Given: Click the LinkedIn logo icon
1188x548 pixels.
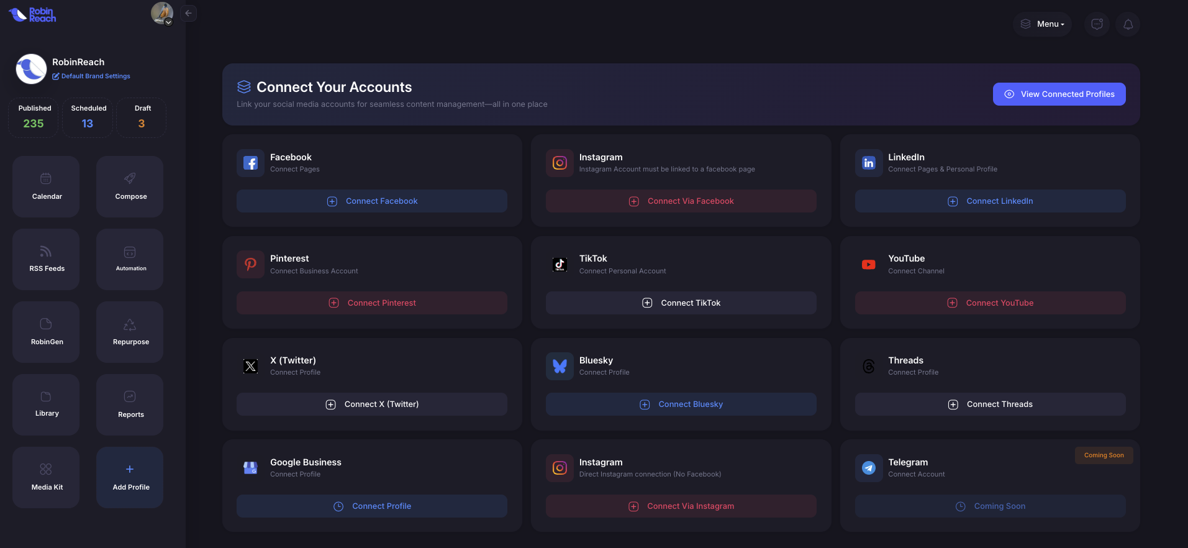Looking at the screenshot, I should pos(869,163).
